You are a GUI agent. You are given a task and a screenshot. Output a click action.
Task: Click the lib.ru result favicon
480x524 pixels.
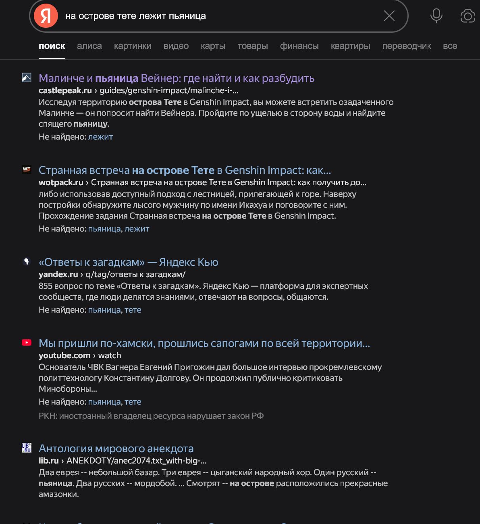coord(27,448)
